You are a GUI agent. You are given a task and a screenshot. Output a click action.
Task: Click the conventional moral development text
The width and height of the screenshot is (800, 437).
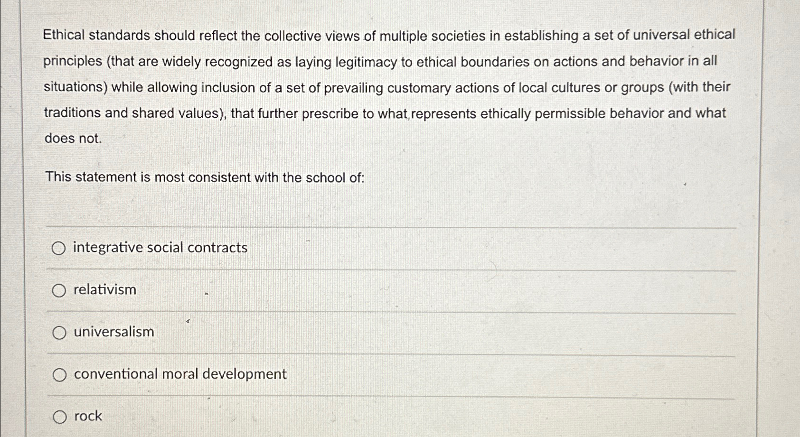click(180, 374)
